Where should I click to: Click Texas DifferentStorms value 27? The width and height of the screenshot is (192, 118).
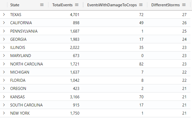(184, 15)
